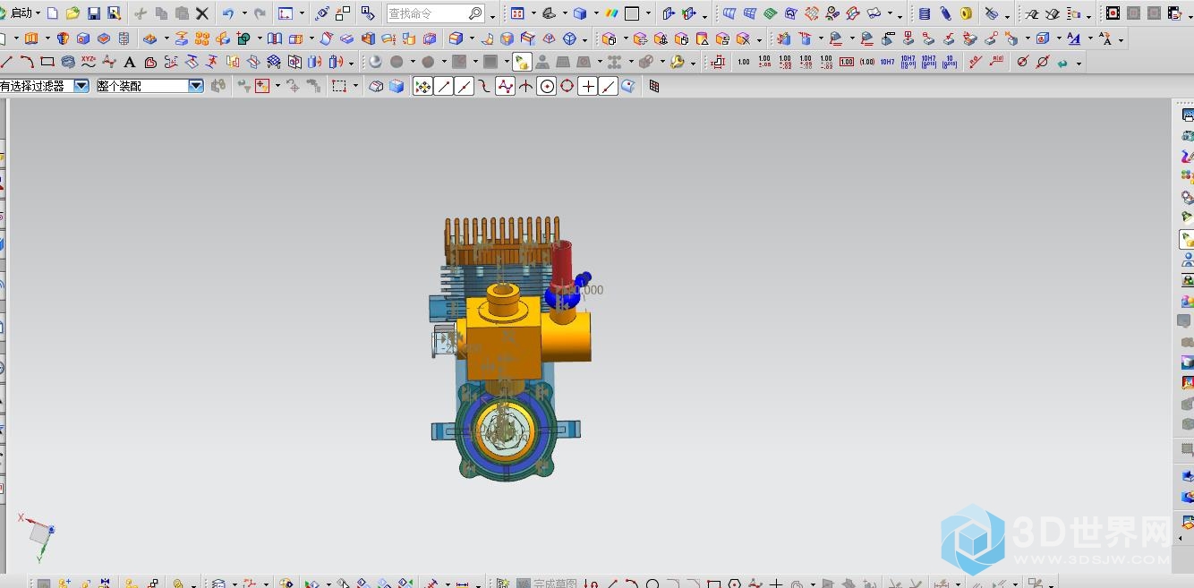1194x588 pixels.
Task: Click the XYZ law curve icon
Action: (89, 62)
